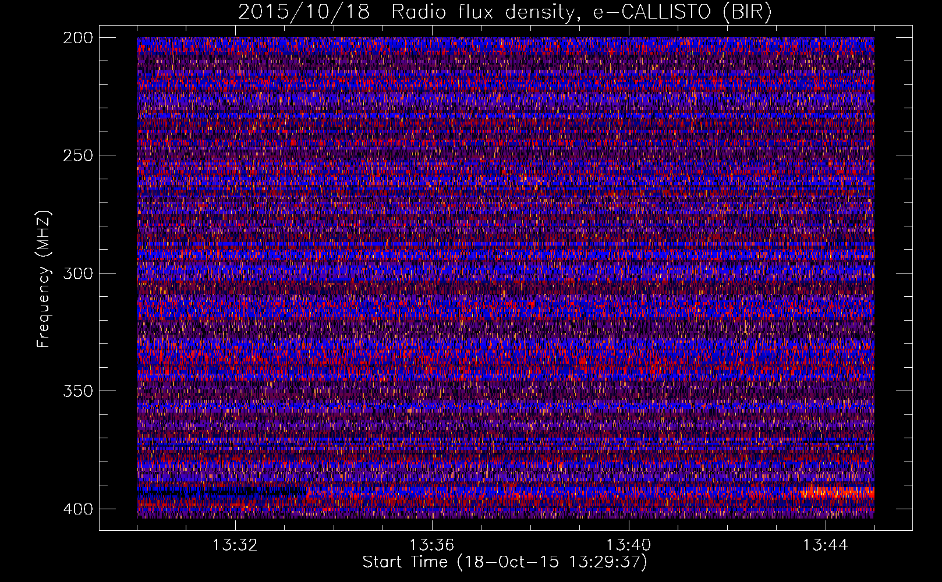The width and height of the screenshot is (942, 582).
Task: Select the bright orange burst near 13:44
Action: click(x=837, y=492)
